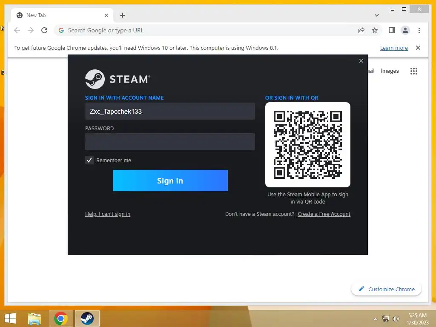Close the New Tab tab
Screen dimensions: 436x327
106,15
